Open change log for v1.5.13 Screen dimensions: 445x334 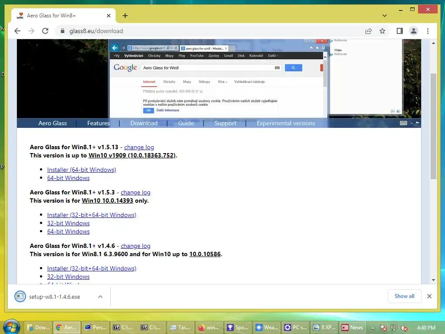[139, 147]
